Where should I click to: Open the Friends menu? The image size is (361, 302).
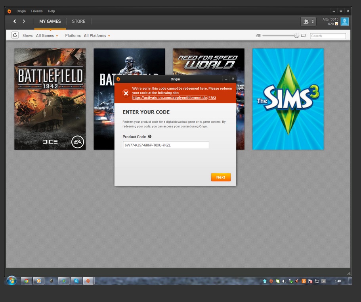[x=37, y=11]
